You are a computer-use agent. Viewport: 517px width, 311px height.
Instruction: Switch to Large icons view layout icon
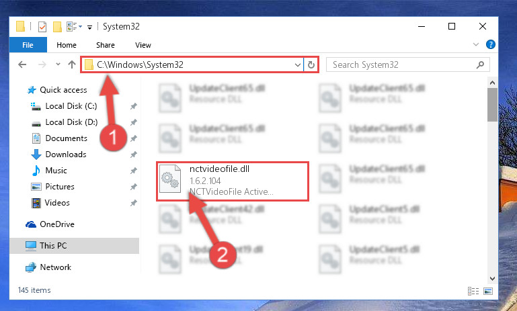(488, 291)
